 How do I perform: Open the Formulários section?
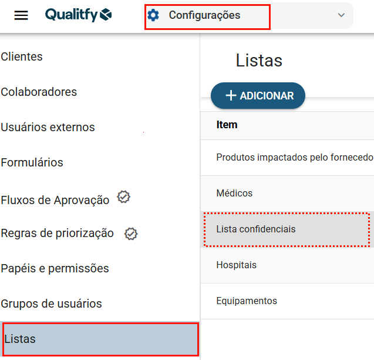point(32,162)
